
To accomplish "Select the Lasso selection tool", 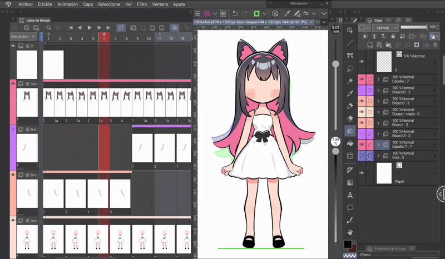I will click(350, 68).
